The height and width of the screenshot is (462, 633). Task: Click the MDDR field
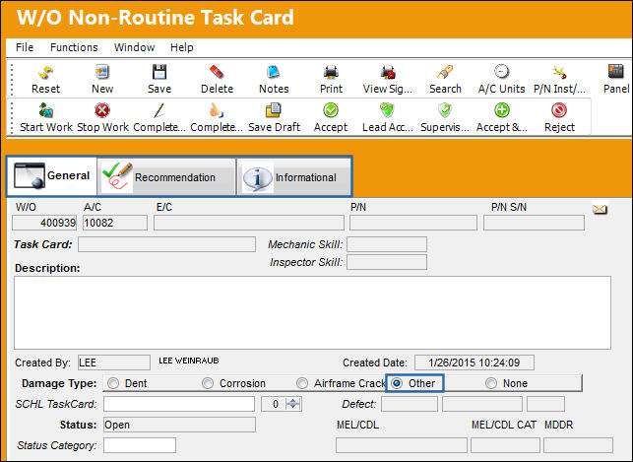tap(578, 445)
